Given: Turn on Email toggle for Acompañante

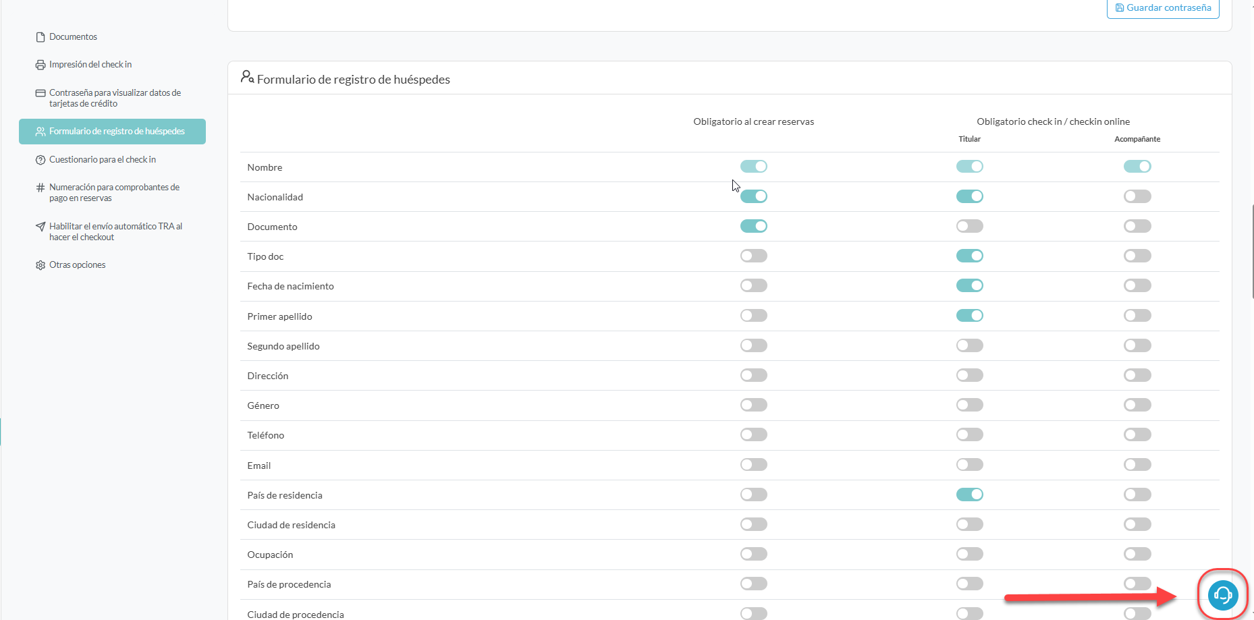Looking at the screenshot, I should [1137, 465].
